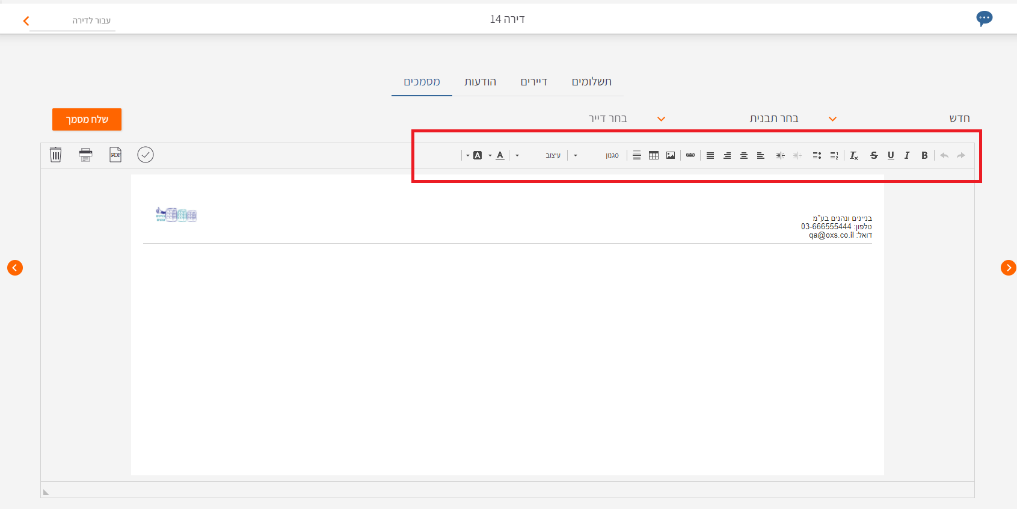Viewport: 1017px width, 509px height.
Task: Export document using PDF icon
Action: click(x=115, y=155)
